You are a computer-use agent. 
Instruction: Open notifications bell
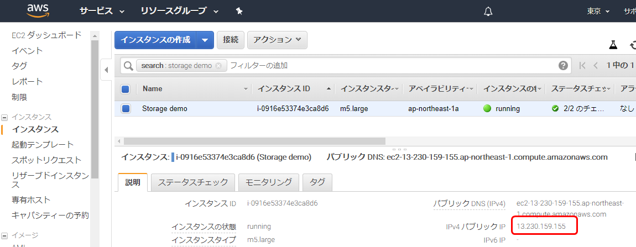[488, 12]
